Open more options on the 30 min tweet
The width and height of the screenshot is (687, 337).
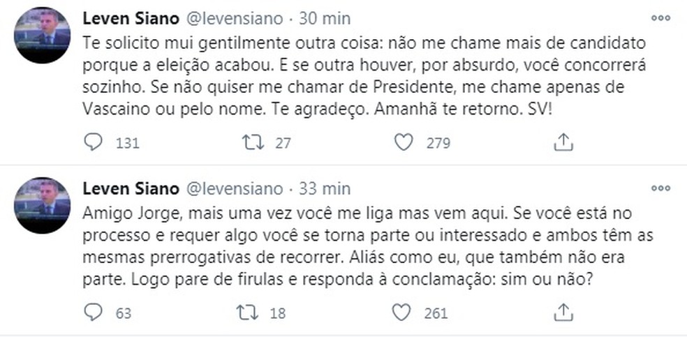point(660,17)
